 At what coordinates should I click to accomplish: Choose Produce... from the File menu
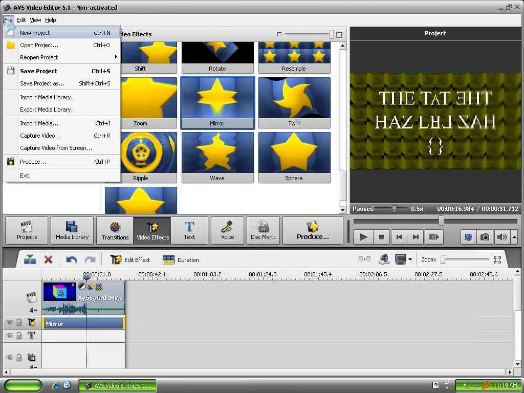(62, 162)
